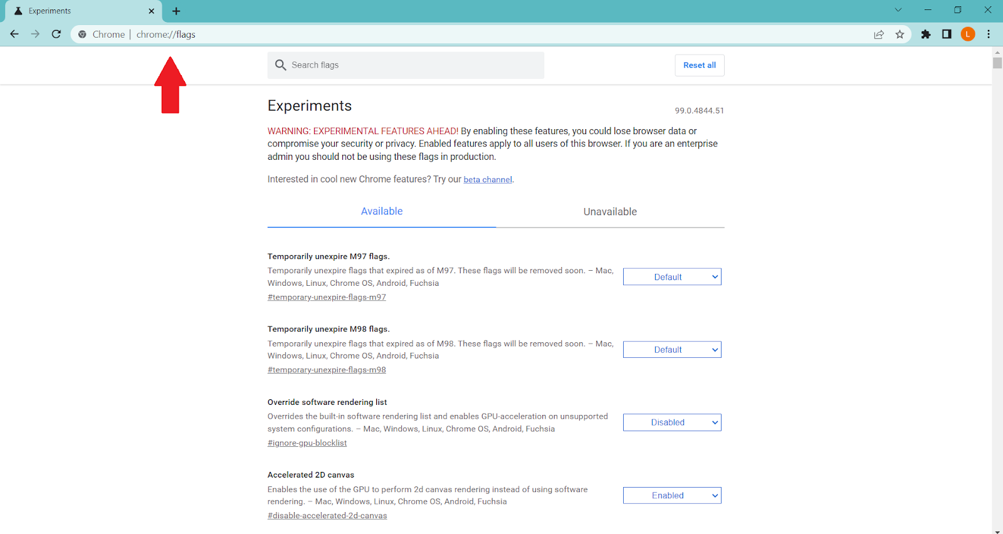Click the magnifier icon in Search flags

coord(280,65)
